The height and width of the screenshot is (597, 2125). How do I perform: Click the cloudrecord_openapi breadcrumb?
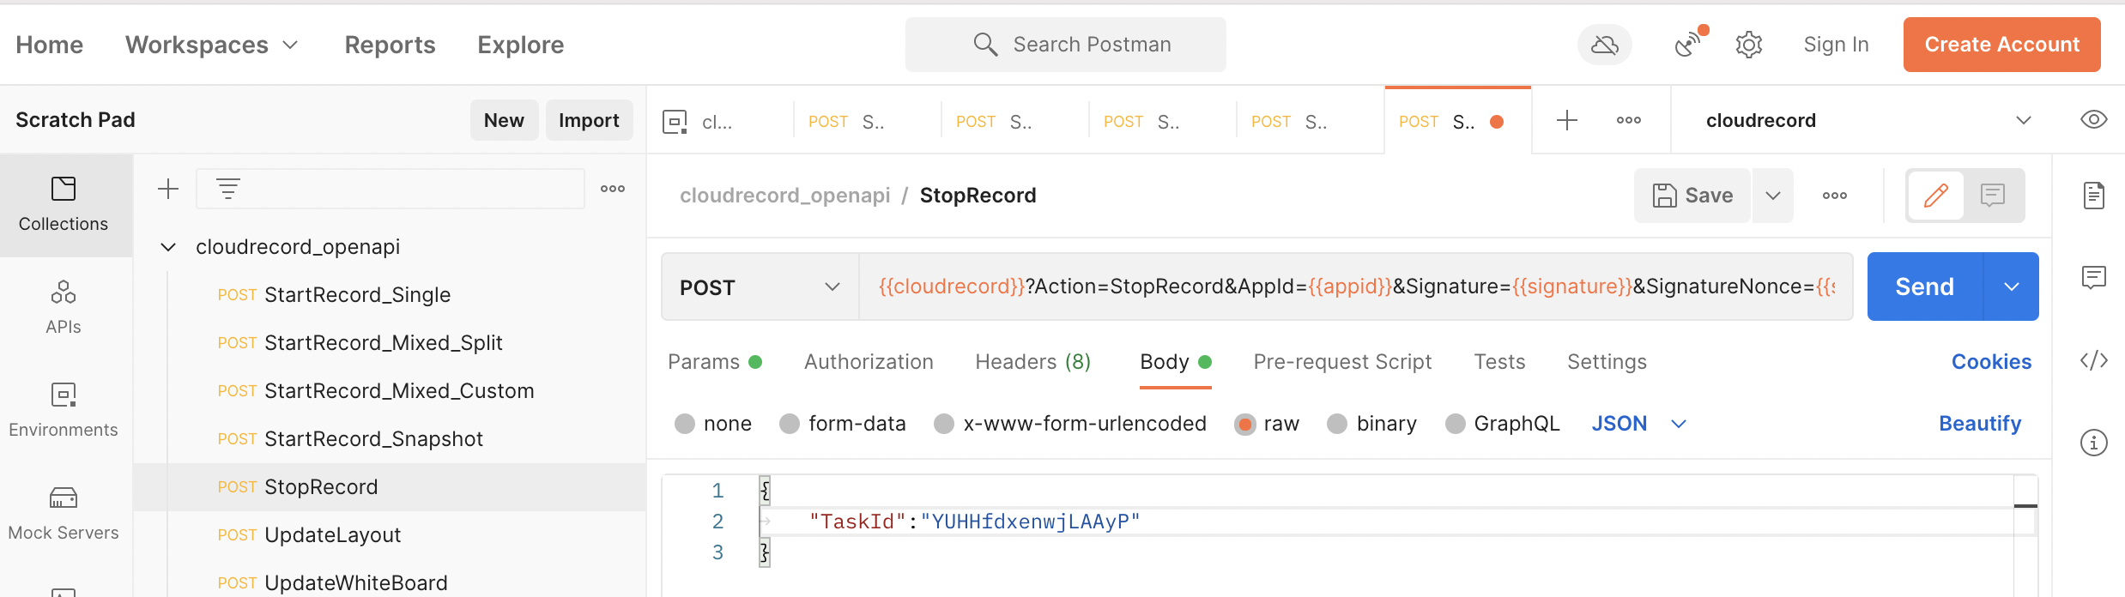784,196
